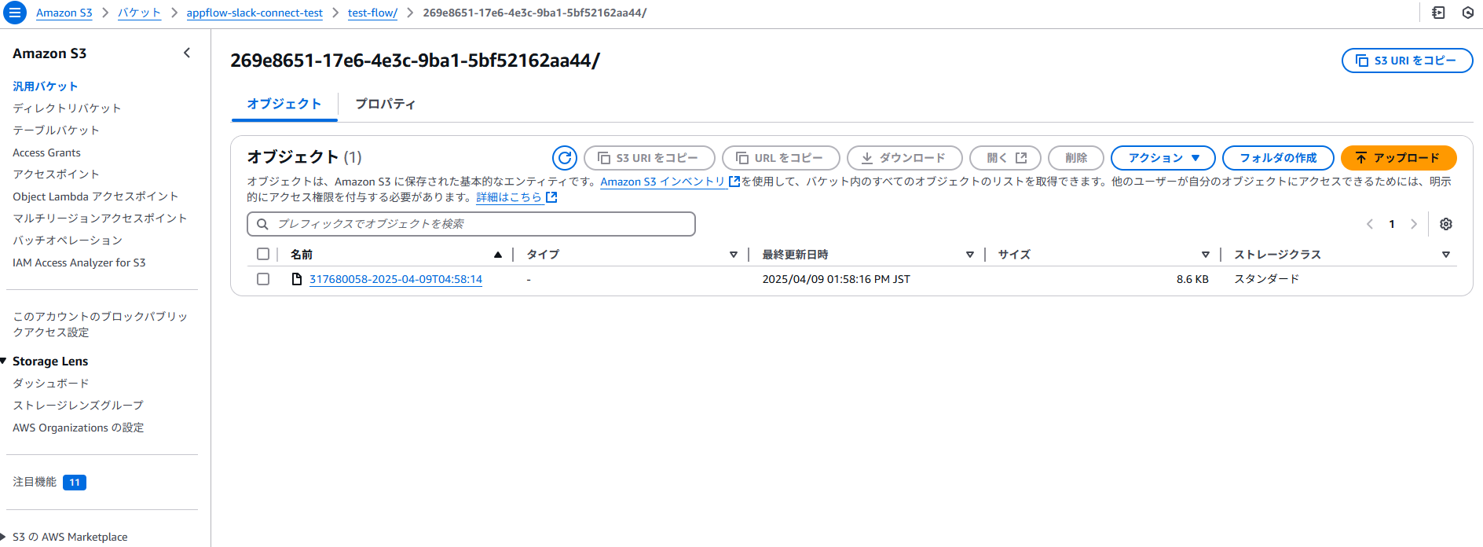The width and height of the screenshot is (1483, 547).
Task: Click フォルダの作成 button
Action: point(1278,158)
